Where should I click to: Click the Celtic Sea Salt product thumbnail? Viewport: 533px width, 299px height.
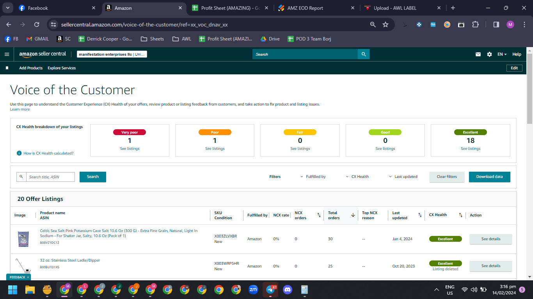23,239
